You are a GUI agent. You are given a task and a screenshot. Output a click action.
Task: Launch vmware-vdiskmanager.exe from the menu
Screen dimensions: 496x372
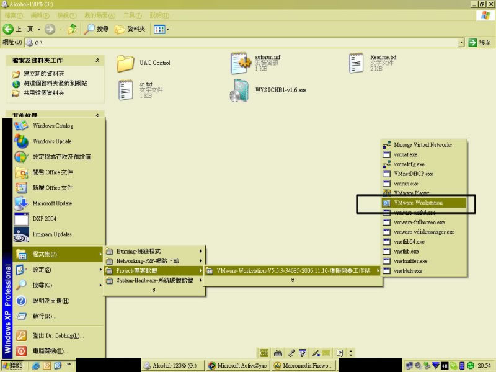(424, 232)
